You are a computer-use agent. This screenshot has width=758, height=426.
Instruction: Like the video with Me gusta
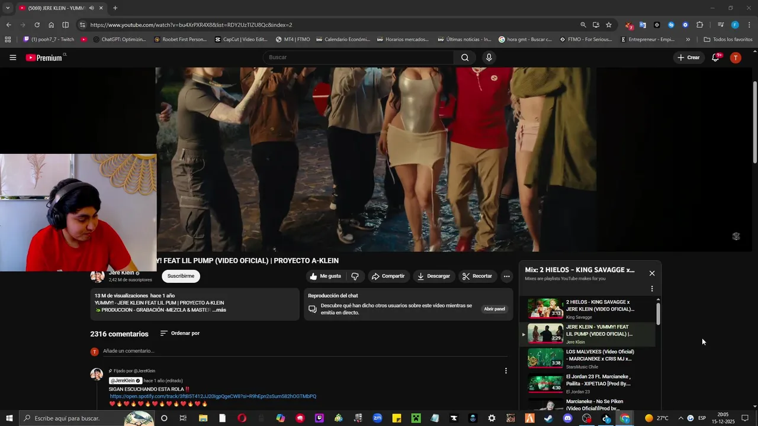[326, 276]
